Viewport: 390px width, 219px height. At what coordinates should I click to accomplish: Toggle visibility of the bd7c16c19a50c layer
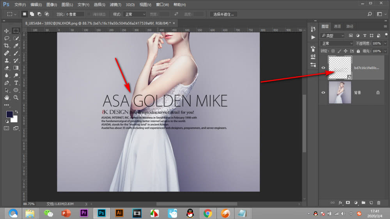click(x=323, y=68)
